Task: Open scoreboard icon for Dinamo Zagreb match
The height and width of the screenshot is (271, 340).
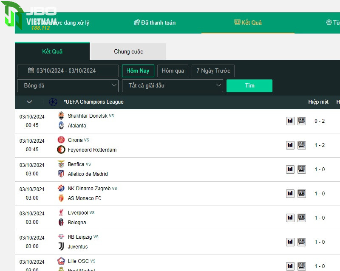Action: [302, 194]
